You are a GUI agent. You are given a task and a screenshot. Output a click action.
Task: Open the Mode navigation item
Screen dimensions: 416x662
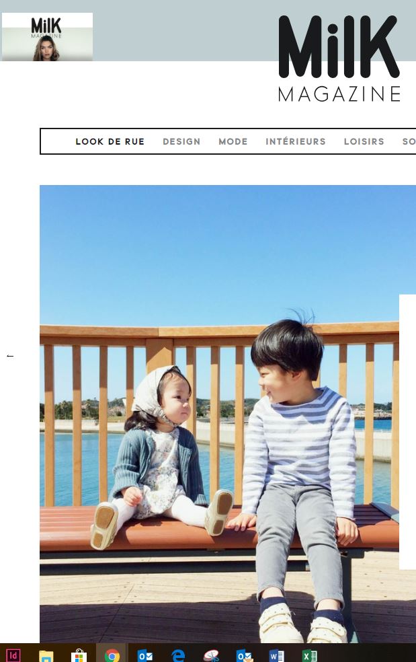point(233,141)
